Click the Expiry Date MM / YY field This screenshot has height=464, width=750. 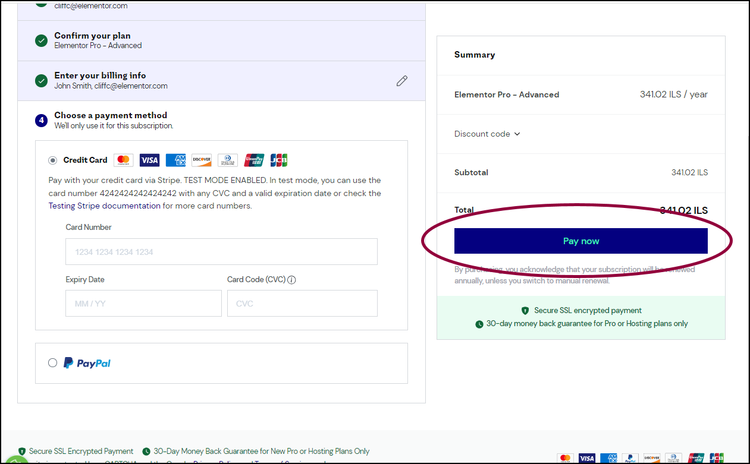pyautogui.click(x=143, y=304)
